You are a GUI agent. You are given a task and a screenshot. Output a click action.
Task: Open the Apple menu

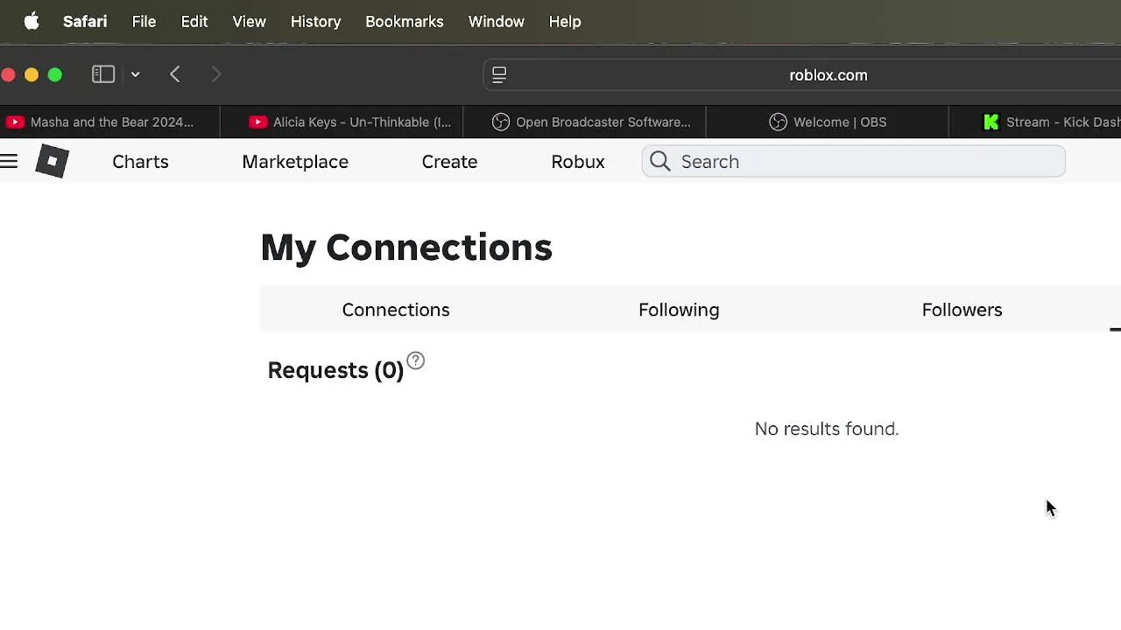[x=32, y=21]
